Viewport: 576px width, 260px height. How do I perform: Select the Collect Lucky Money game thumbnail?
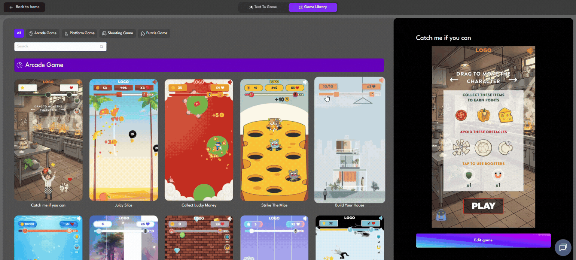tap(199, 140)
